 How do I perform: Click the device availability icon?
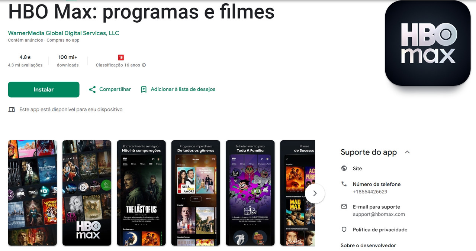point(12,110)
